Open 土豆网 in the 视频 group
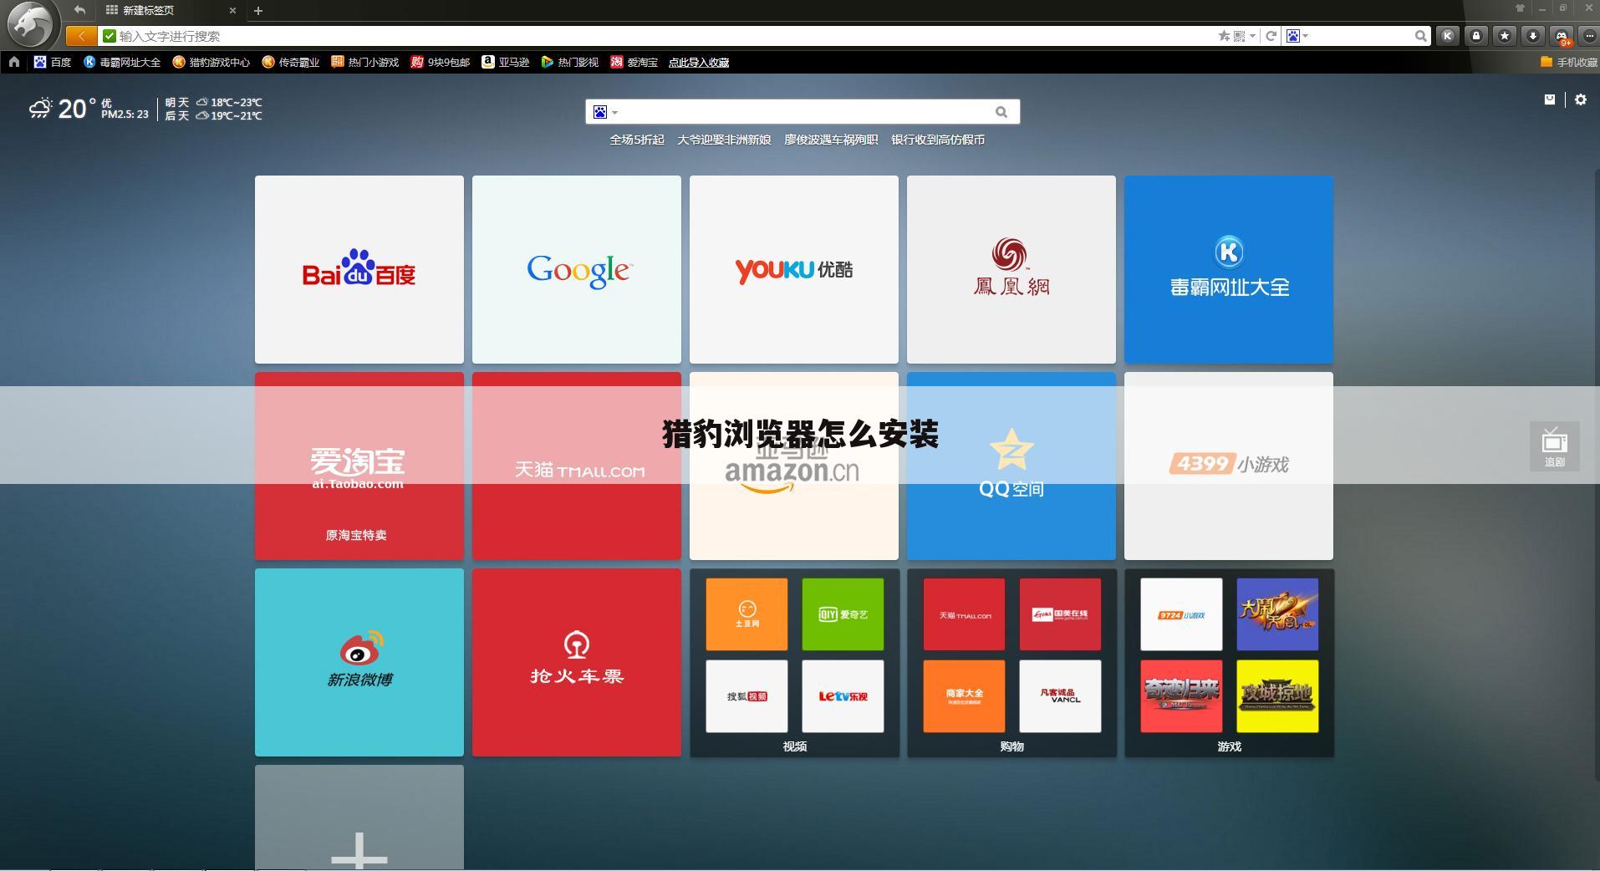 (746, 614)
